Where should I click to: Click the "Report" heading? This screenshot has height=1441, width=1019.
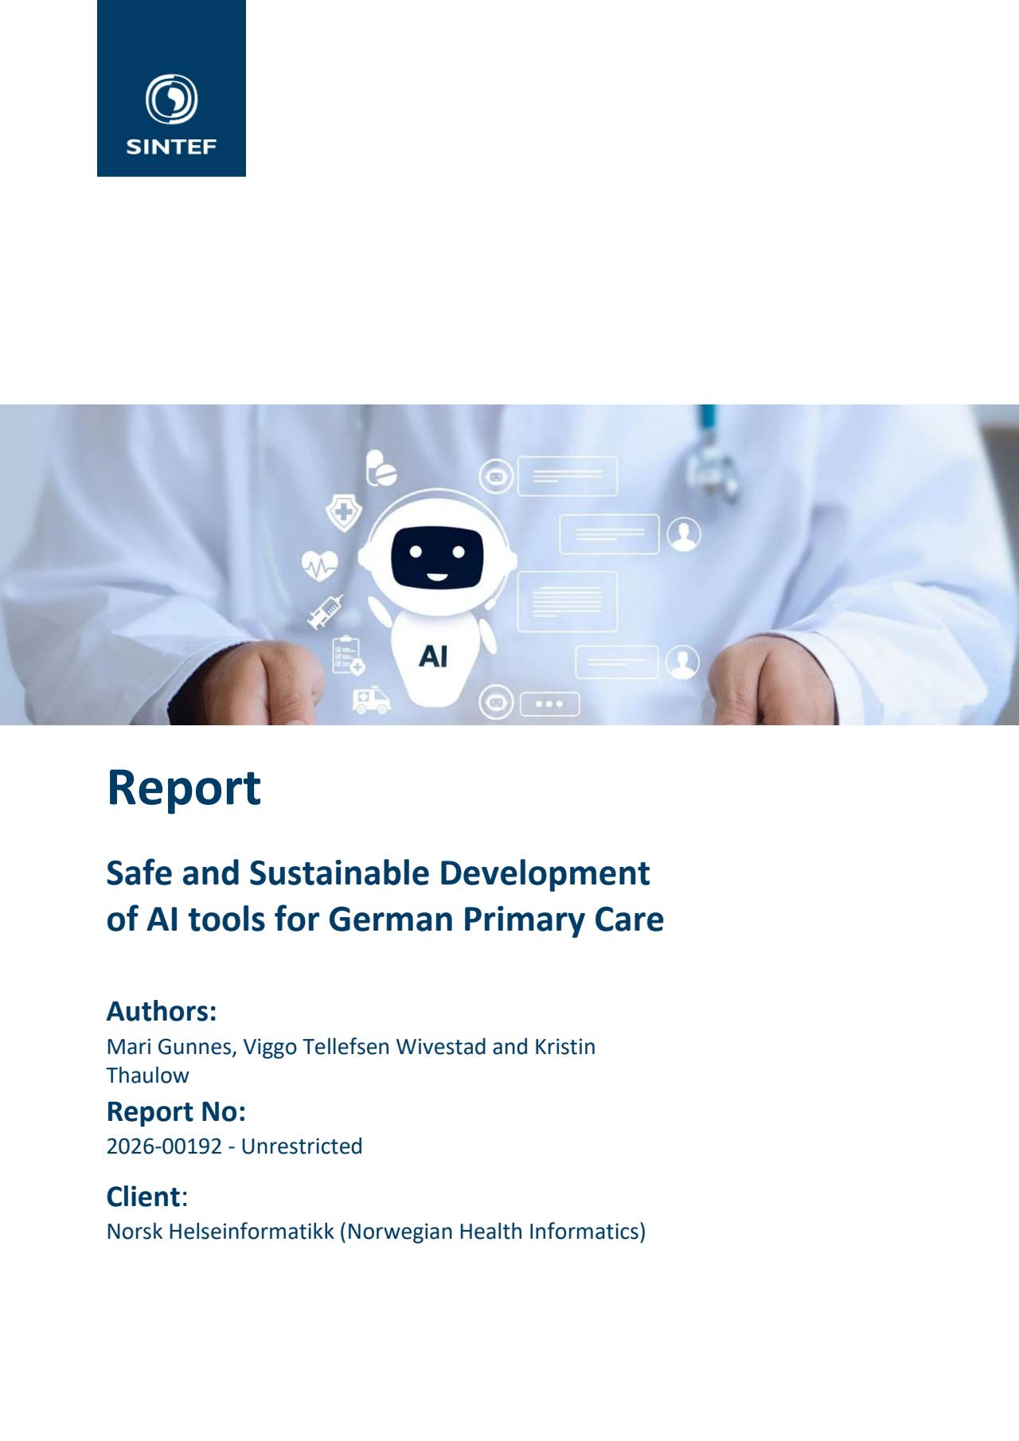click(184, 787)
